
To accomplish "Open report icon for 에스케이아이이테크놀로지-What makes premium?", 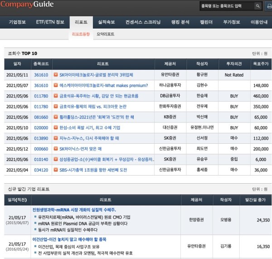I will pyautogui.click(x=56, y=85).
